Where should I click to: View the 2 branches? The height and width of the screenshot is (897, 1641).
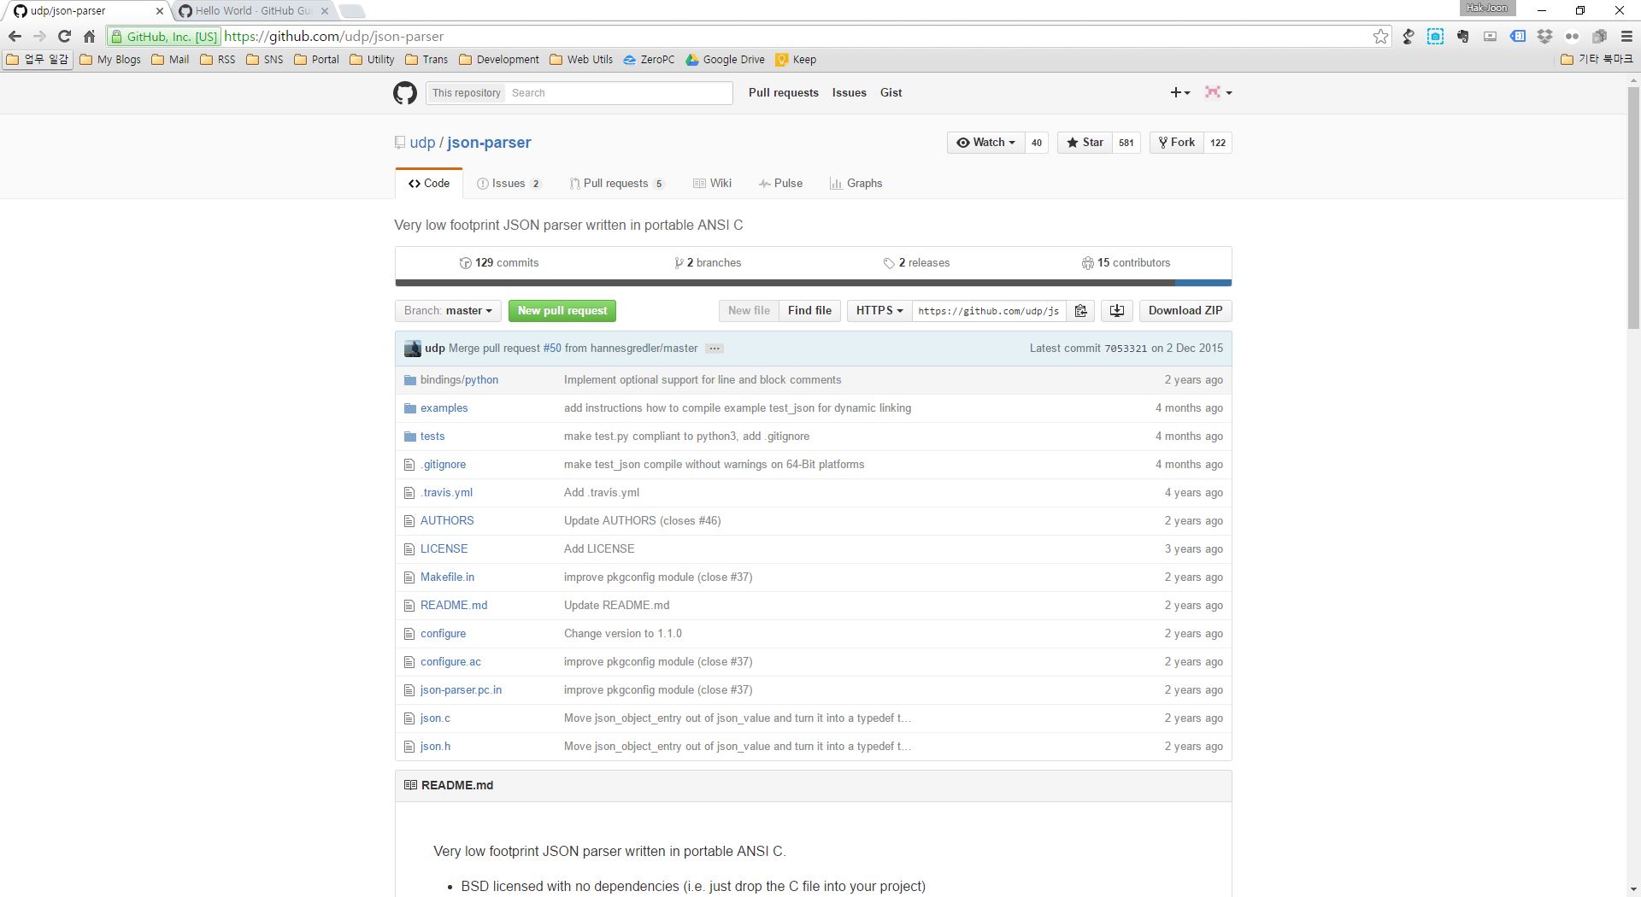tap(708, 263)
